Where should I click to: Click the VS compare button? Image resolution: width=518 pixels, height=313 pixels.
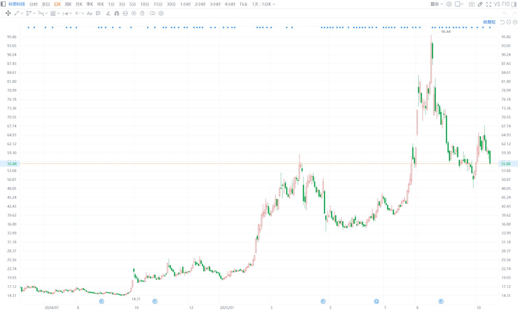497,4
